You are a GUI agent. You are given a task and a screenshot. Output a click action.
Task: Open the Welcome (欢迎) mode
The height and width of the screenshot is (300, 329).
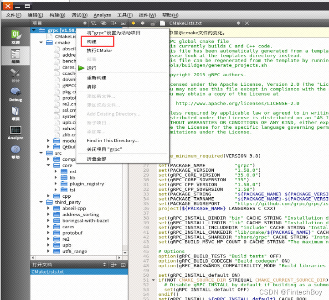[15, 37]
